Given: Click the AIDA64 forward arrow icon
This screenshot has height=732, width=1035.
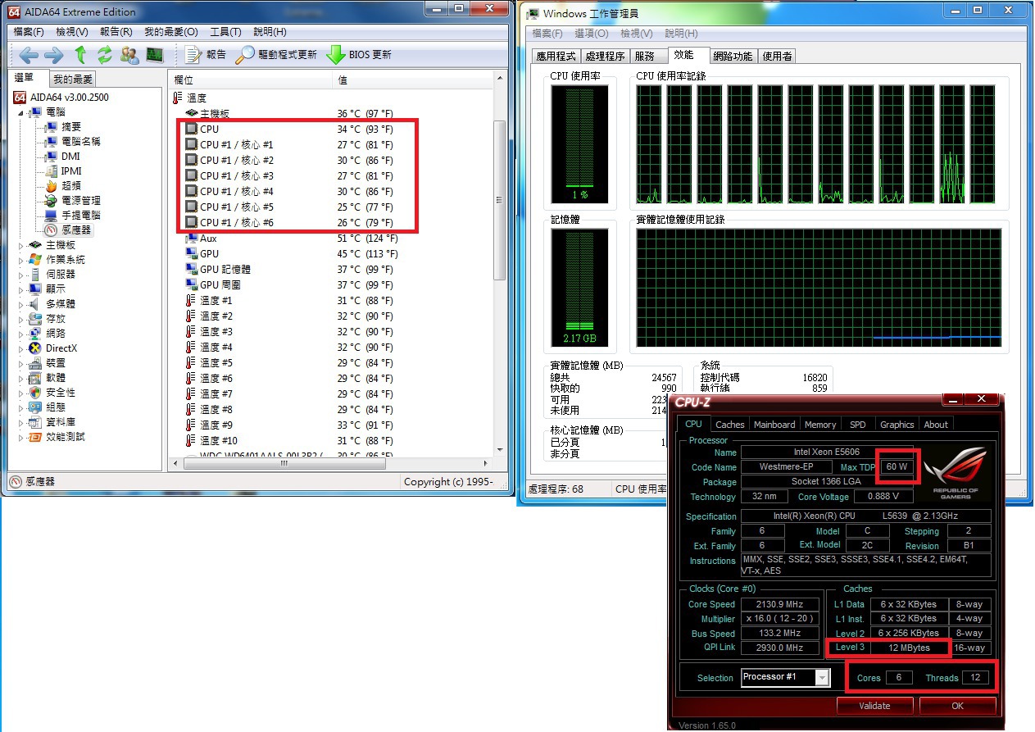Looking at the screenshot, I should (x=54, y=55).
